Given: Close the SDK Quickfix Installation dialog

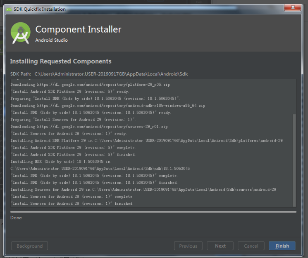Looking at the screenshot, I should [292, 7].
